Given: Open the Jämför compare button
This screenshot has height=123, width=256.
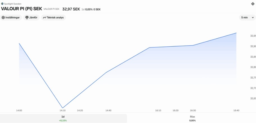Looking at the screenshot, I should coord(31,18).
